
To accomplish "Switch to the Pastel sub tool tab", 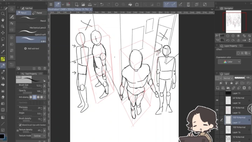I will click(x=39, y=13).
